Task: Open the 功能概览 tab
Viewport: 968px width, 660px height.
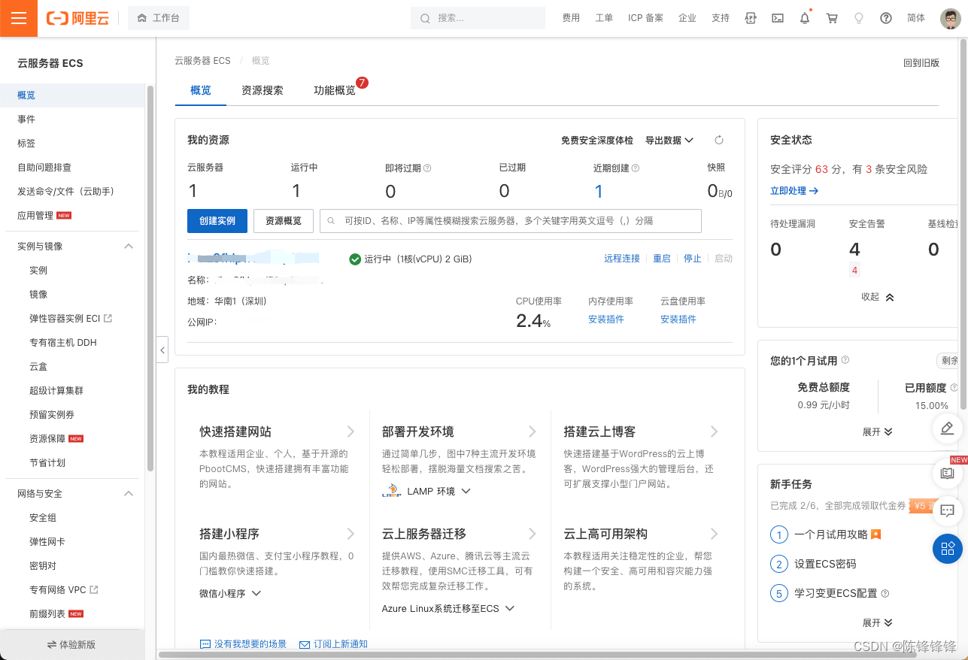Action: [x=335, y=89]
